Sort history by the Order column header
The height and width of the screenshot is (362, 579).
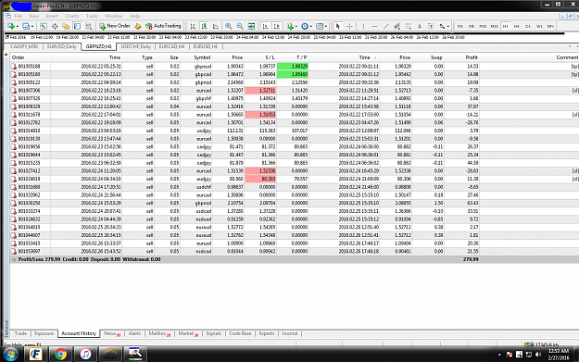click(19, 57)
